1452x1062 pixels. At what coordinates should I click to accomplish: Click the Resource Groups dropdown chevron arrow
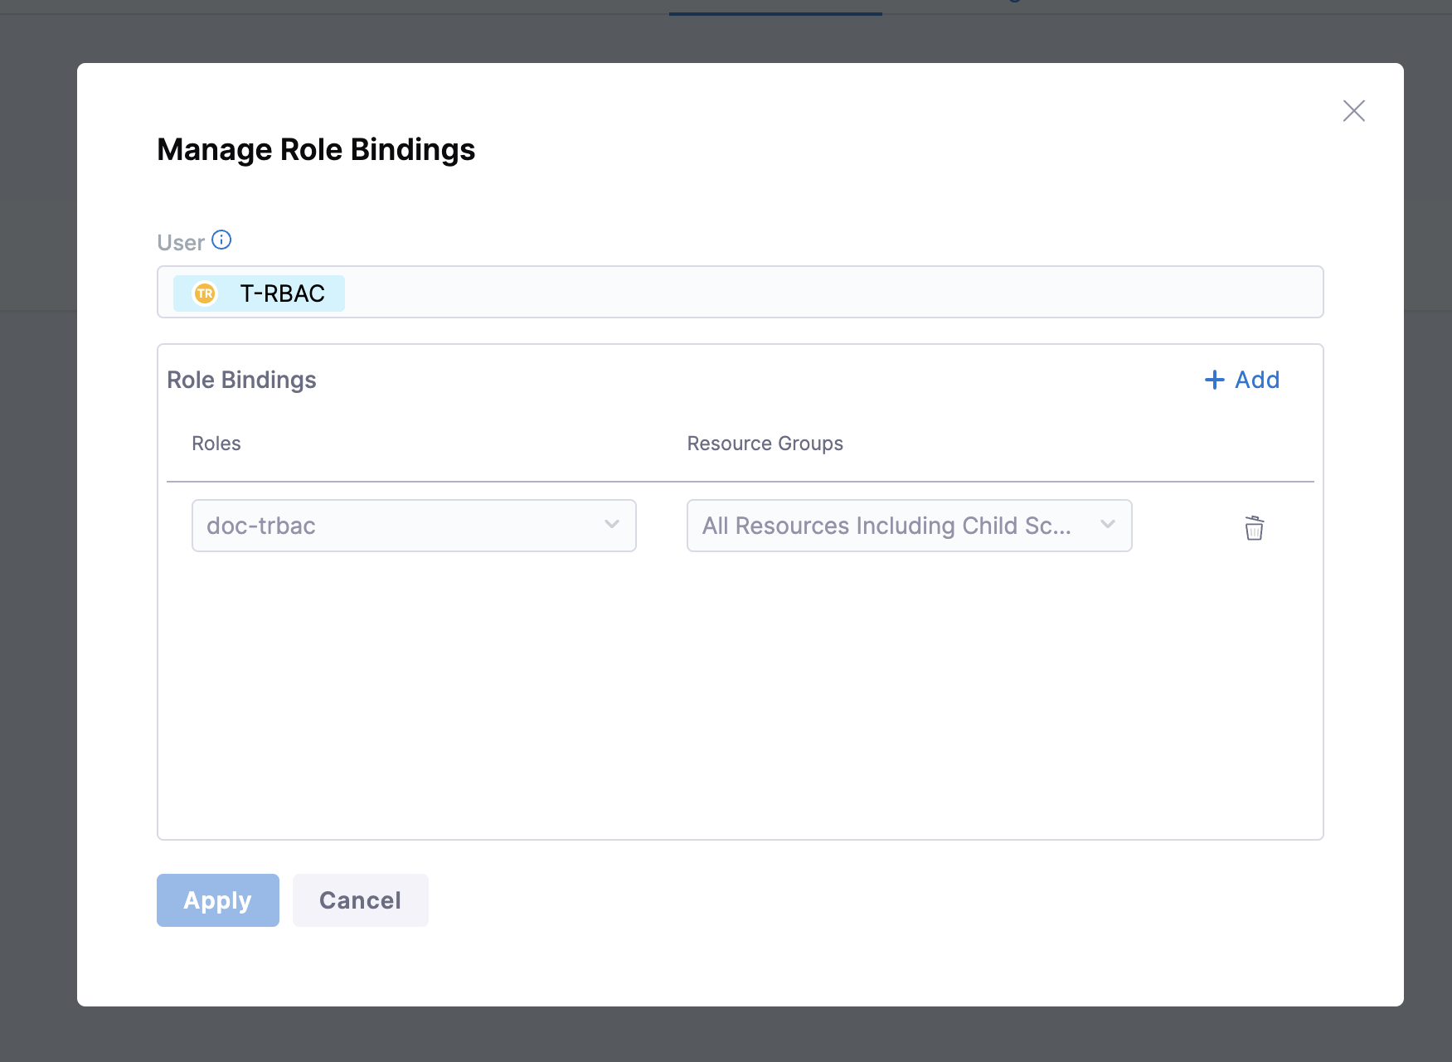1107,525
